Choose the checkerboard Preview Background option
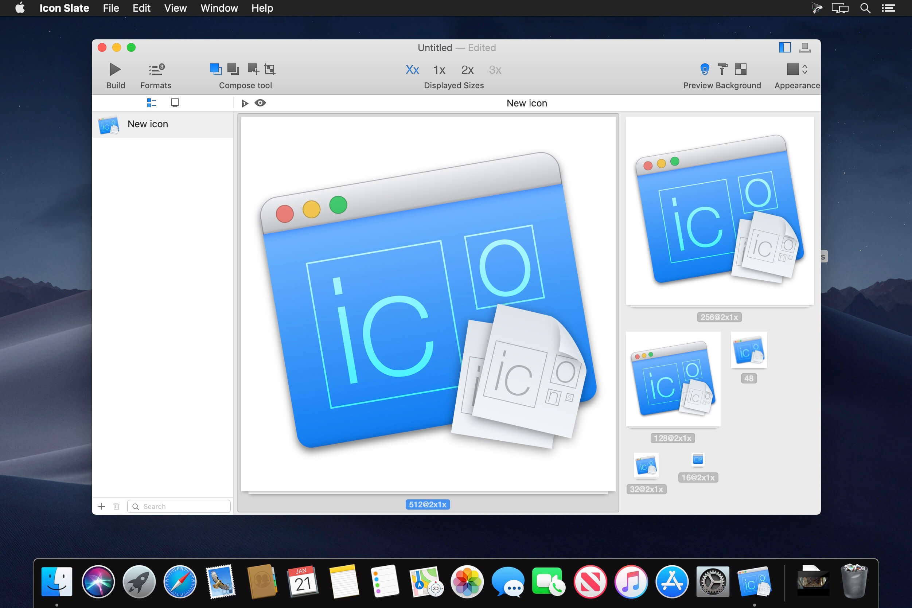 click(x=741, y=69)
